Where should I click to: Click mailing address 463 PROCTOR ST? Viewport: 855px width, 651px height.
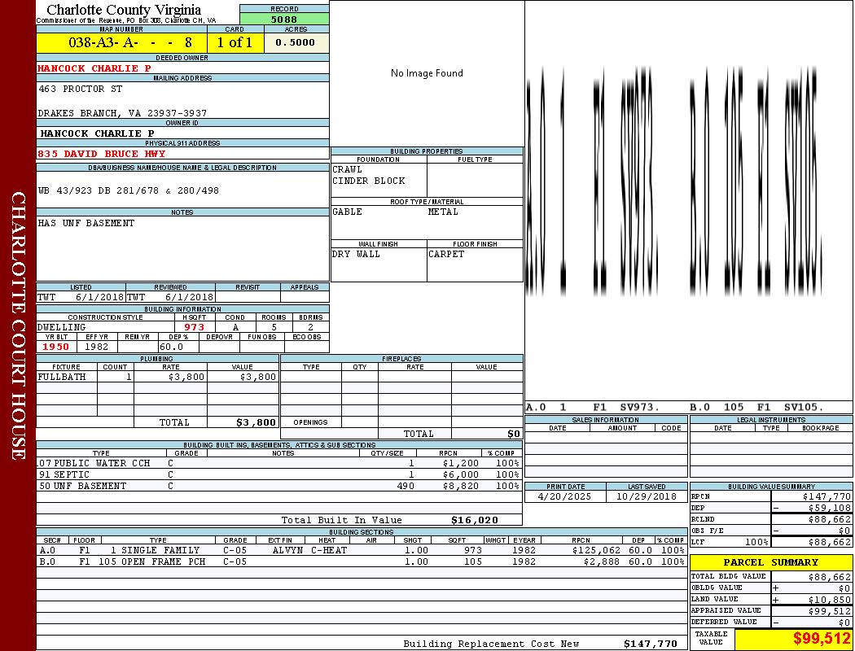80,89
